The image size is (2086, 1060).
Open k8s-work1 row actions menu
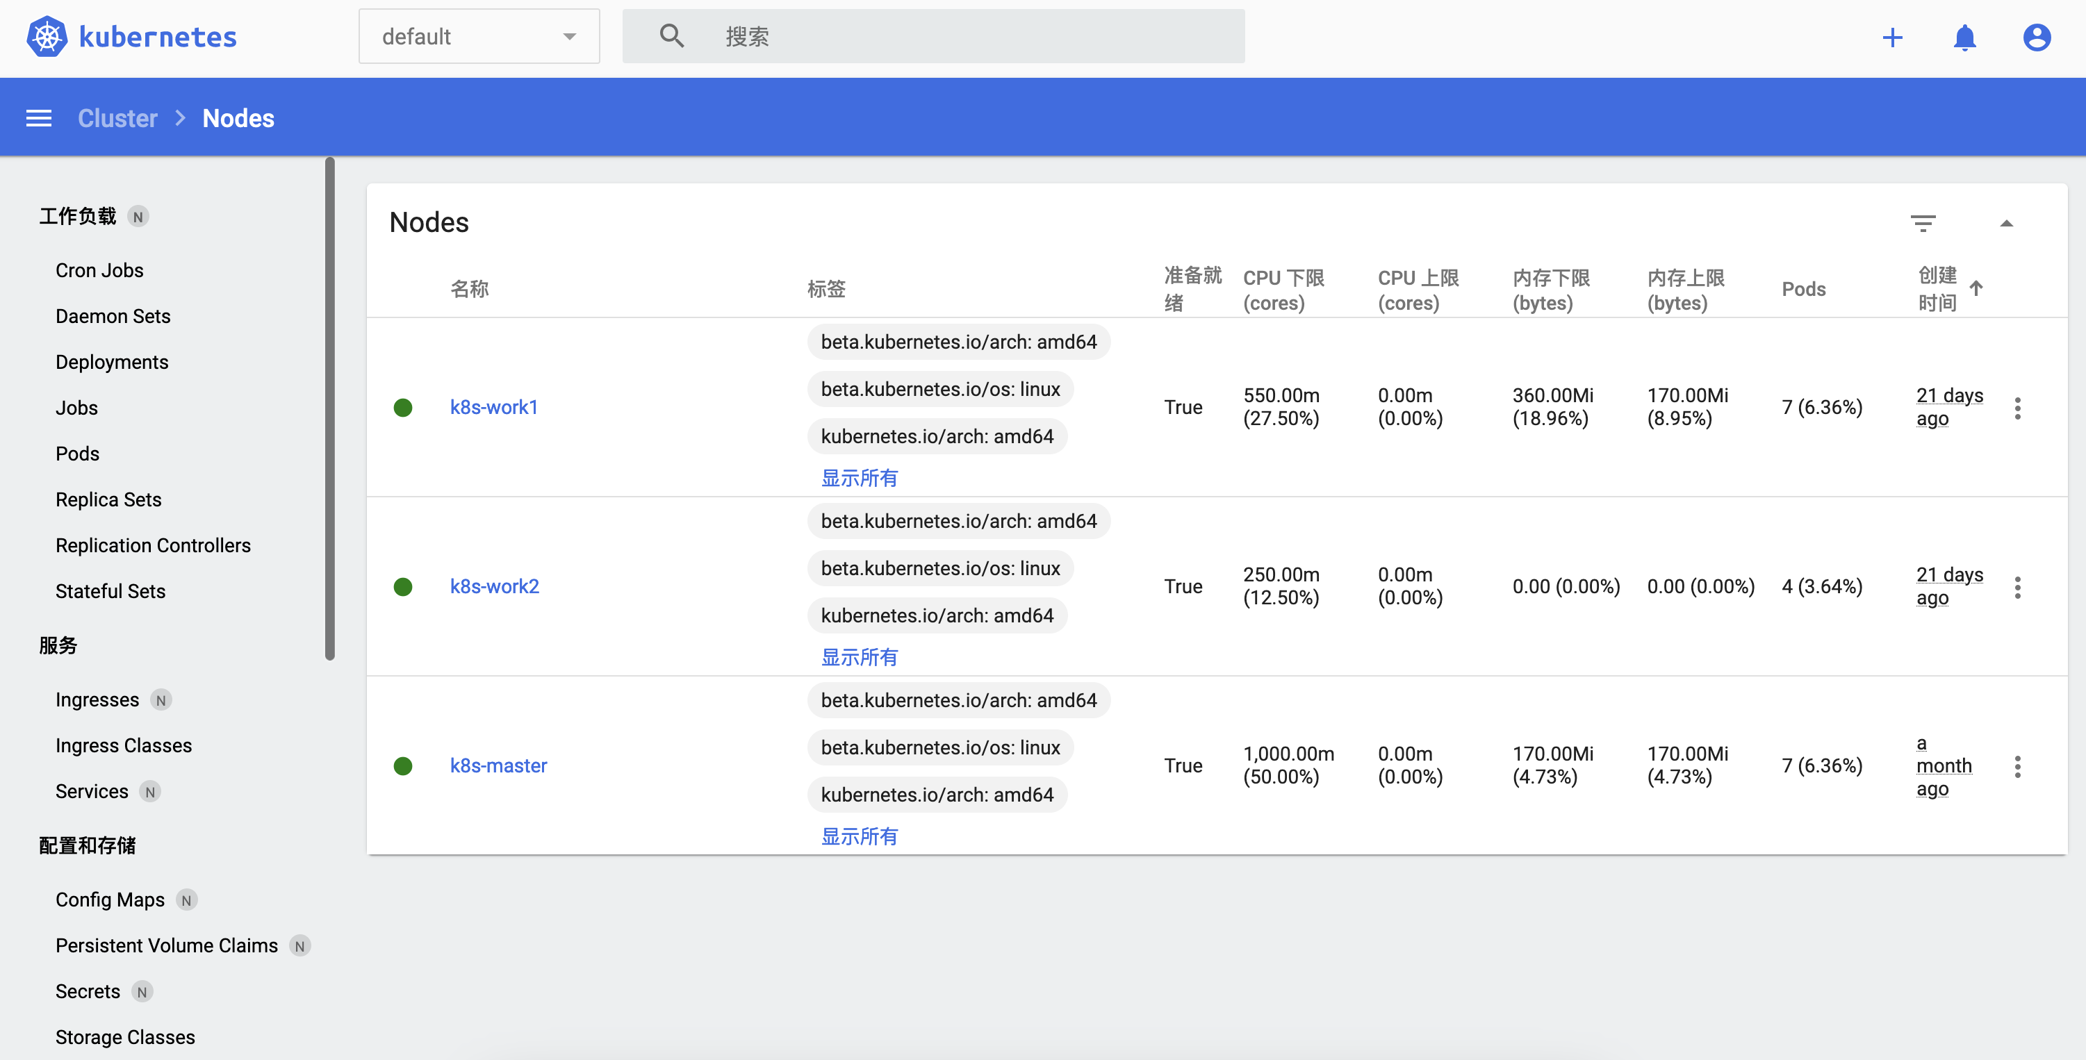pyautogui.click(x=2017, y=408)
